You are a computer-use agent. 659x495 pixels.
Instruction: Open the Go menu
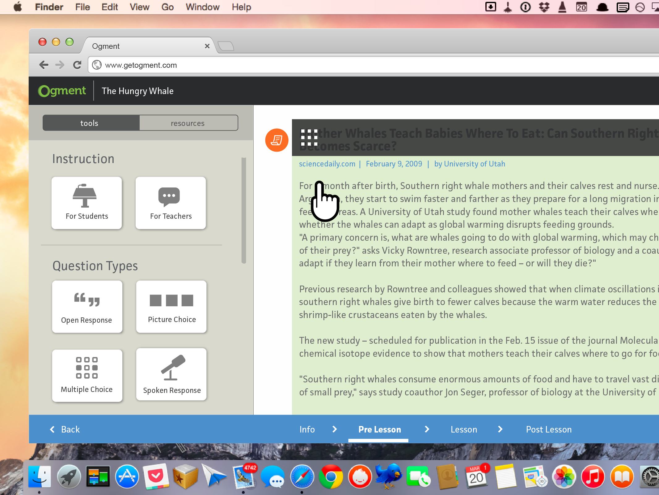click(167, 7)
